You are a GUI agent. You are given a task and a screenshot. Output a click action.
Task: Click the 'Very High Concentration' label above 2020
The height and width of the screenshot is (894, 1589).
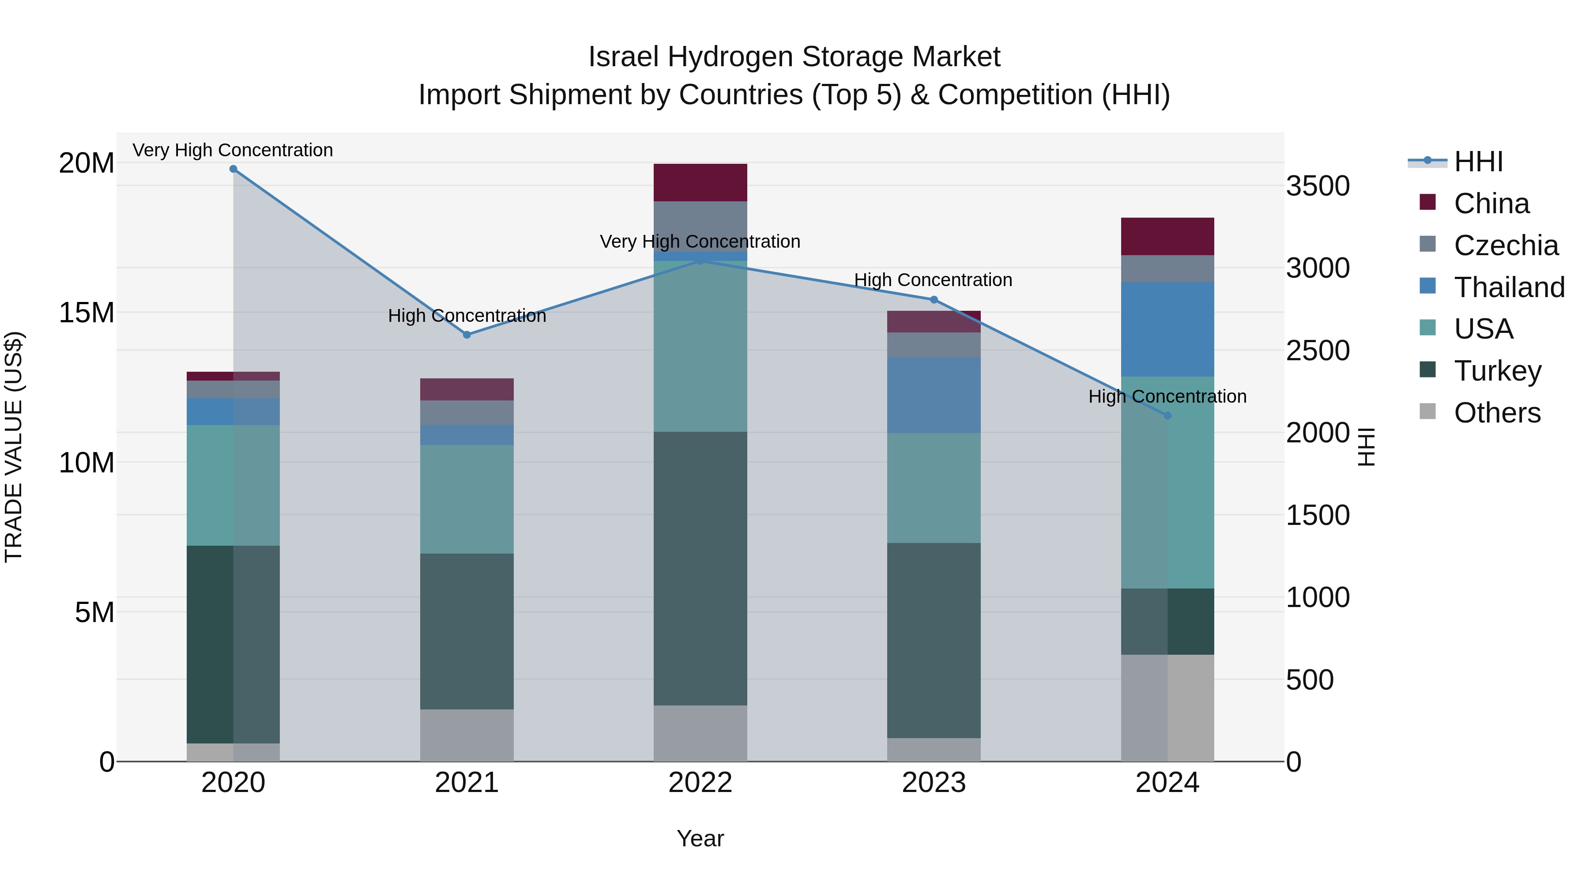(x=233, y=150)
